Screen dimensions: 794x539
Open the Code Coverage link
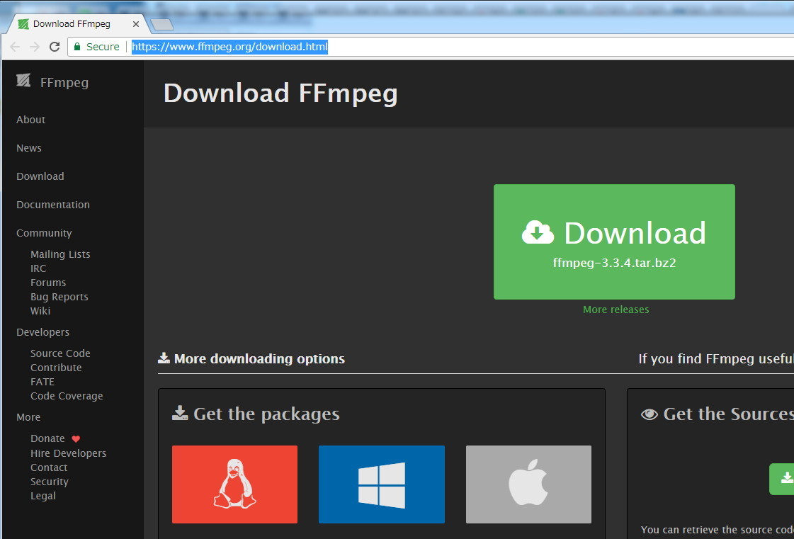coord(67,396)
